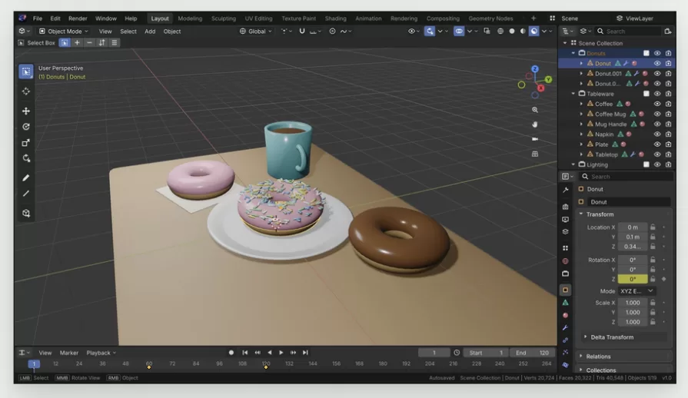Click the play animation button

pos(281,353)
